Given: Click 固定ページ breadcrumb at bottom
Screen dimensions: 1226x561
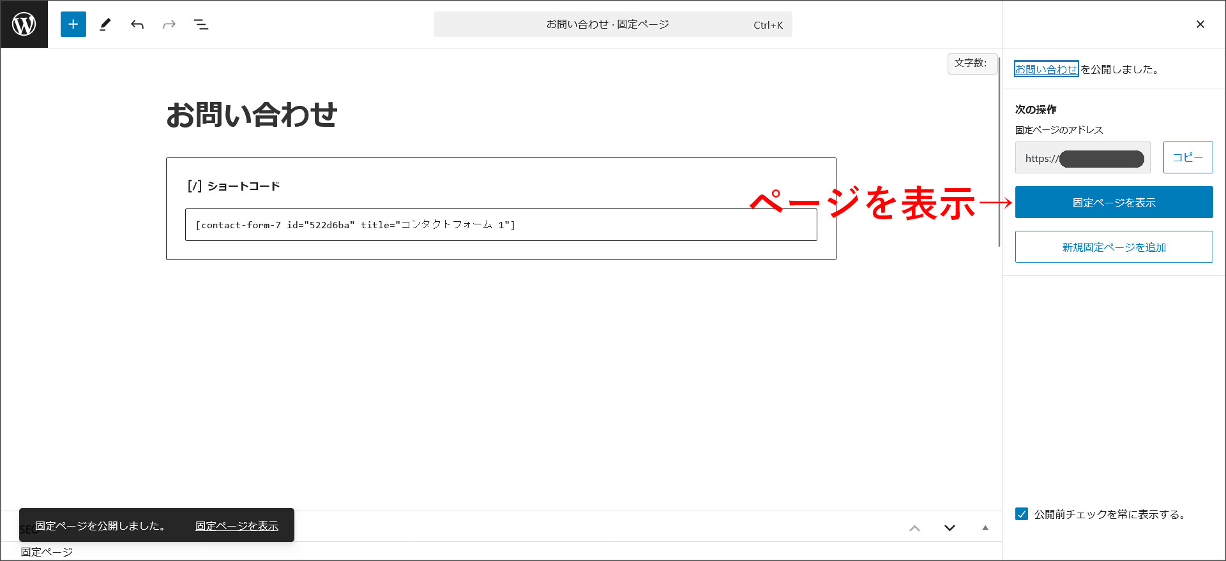Looking at the screenshot, I should pos(47,551).
